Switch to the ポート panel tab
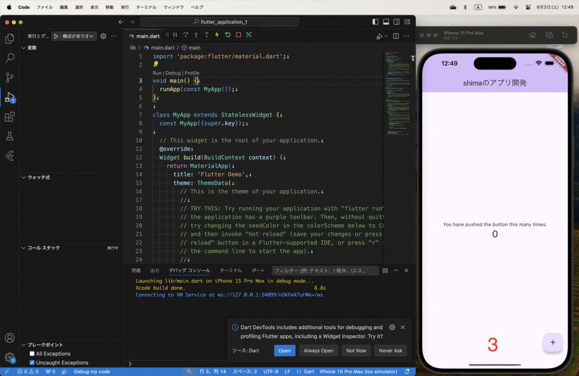579x376 pixels. coord(258,270)
